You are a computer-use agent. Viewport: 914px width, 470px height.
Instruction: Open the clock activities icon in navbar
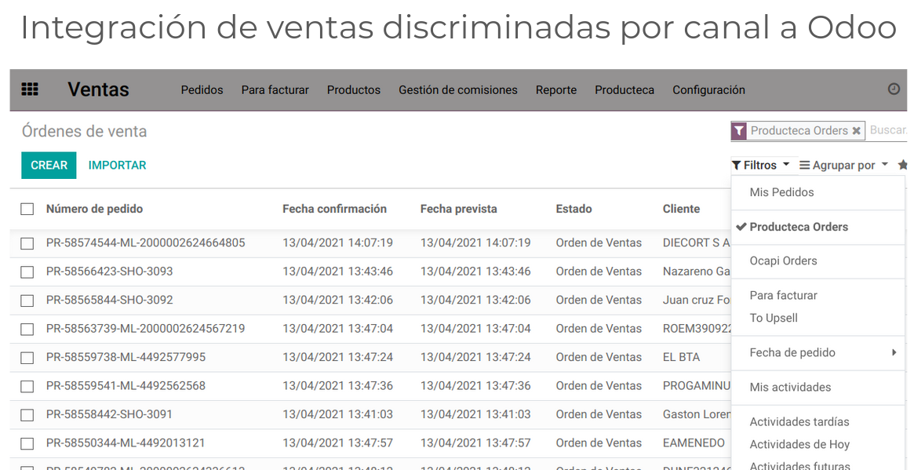[894, 89]
